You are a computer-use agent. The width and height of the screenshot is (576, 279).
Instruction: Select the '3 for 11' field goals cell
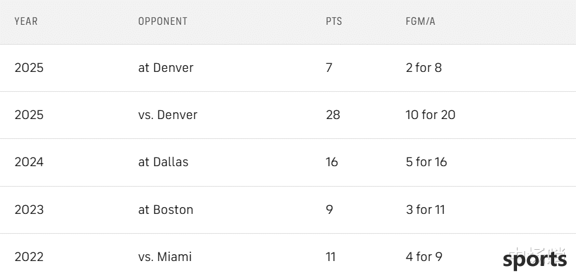425,210
